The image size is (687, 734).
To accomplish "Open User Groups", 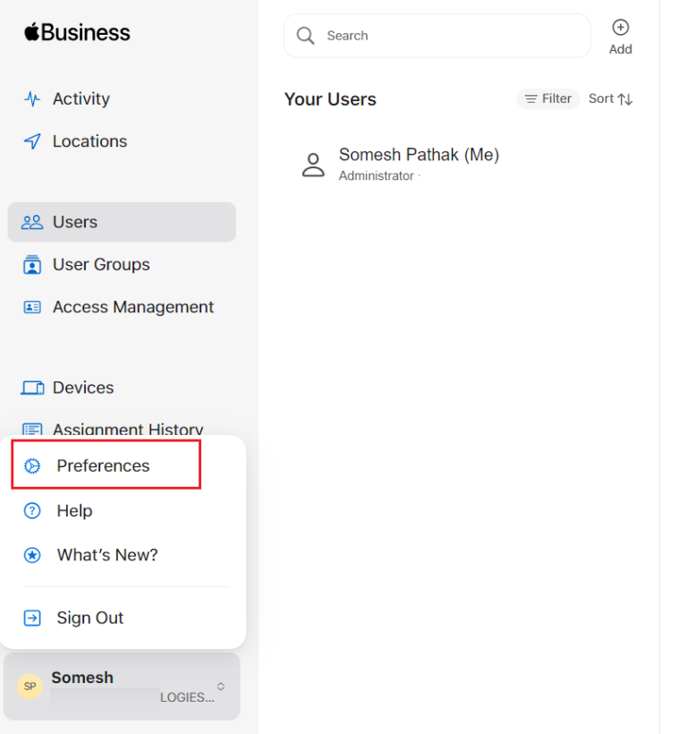I will [101, 265].
